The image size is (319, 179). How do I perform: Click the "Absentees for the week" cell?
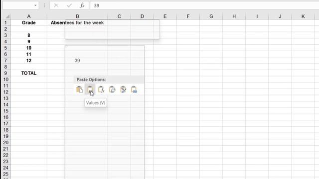point(77,23)
